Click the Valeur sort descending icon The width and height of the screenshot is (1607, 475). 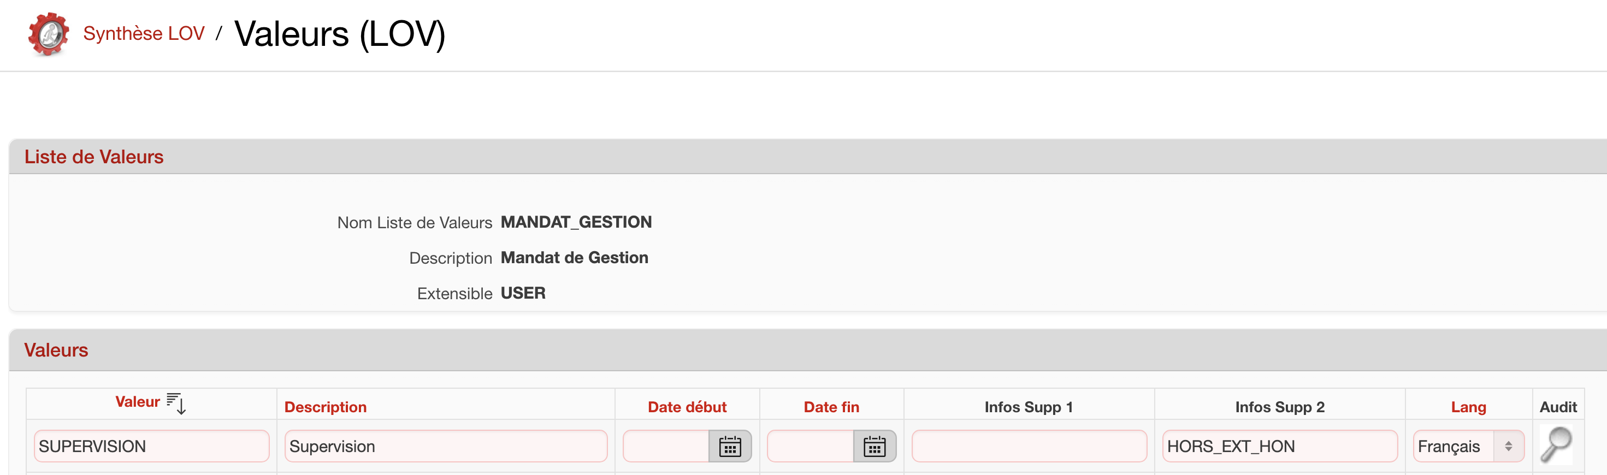[x=176, y=403]
